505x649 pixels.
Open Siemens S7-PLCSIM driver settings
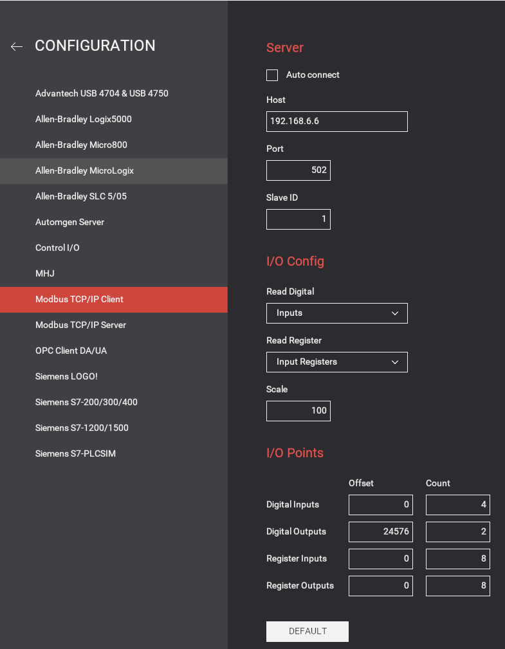(x=75, y=454)
